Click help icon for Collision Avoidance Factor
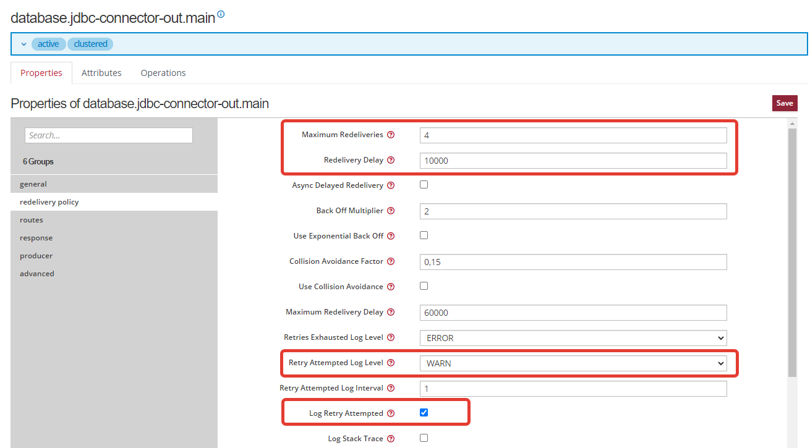 click(391, 261)
